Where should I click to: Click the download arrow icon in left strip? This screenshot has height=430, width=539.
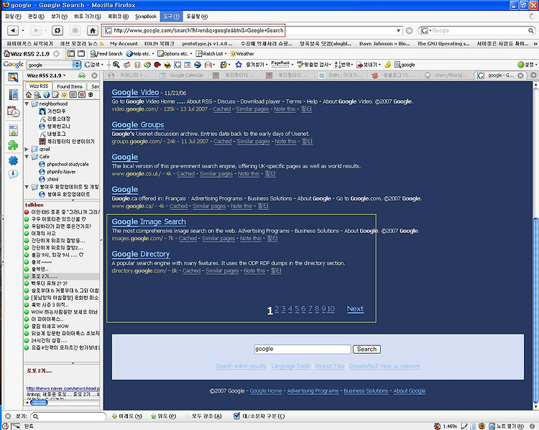pyautogui.click(x=13, y=130)
